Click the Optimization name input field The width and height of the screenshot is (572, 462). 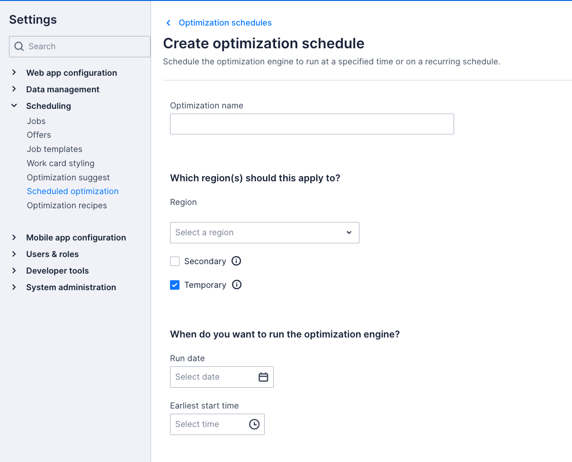pos(312,124)
